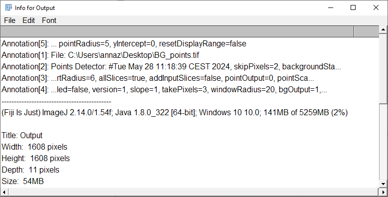The height and width of the screenshot is (197, 388).
Task: Click the horizontal scrollbar right arrow
Action: pos(383,192)
